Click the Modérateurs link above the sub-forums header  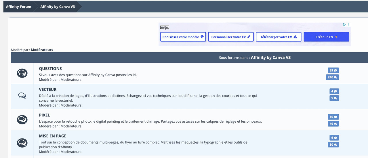click(42, 50)
